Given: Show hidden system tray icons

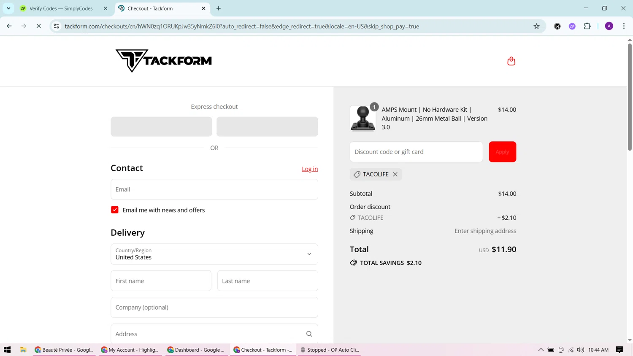Looking at the screenshot, I should (541, 350).
